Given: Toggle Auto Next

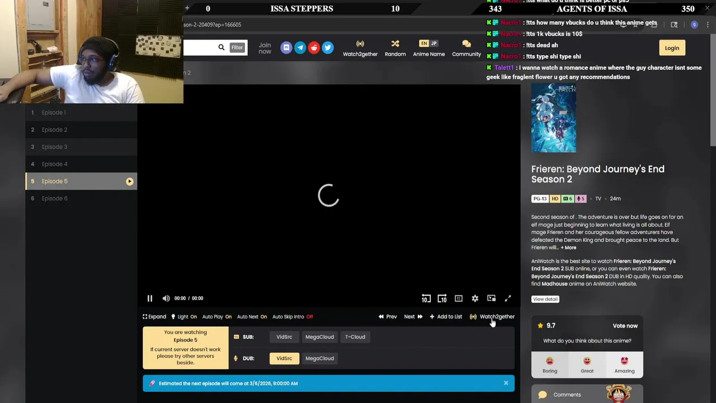Looking at the screenshot, I should tap(252, 317).
